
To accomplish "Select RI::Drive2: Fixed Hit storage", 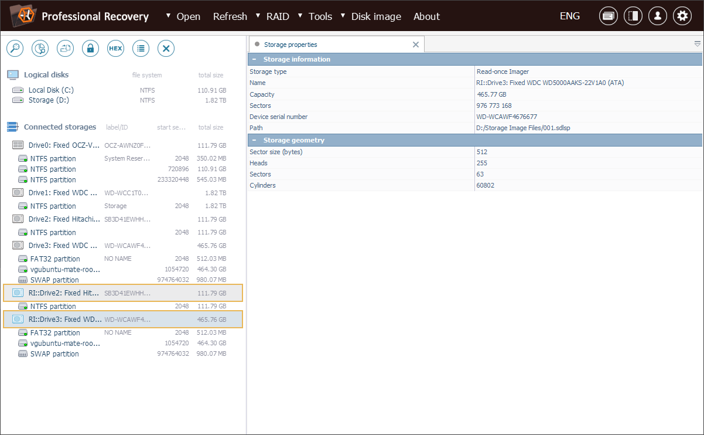I will 123,293.
